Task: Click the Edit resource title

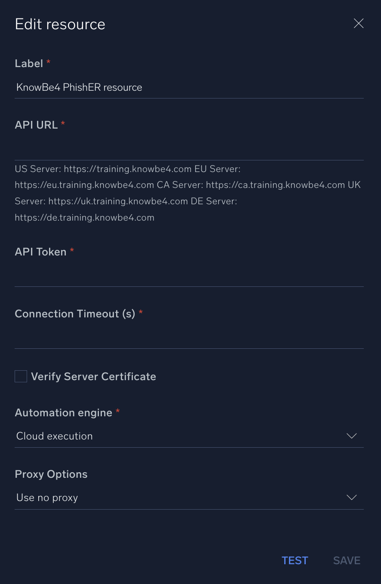Action: (60, 24)
